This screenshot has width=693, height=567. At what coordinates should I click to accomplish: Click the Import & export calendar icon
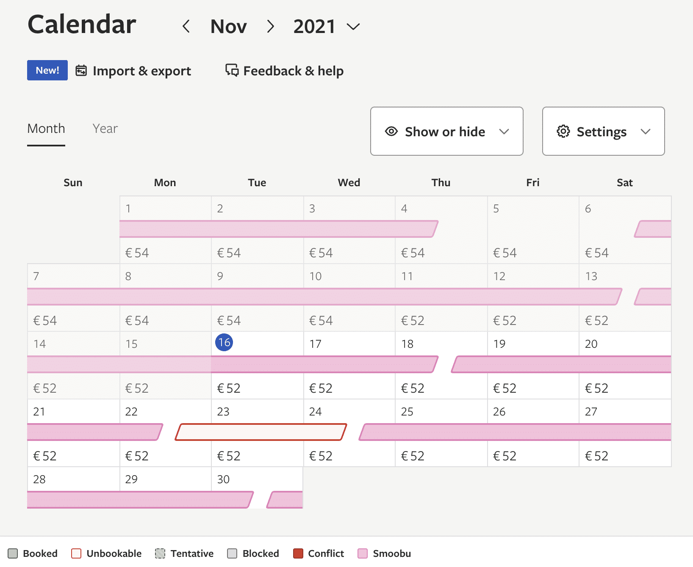click(x=81, y=70)
